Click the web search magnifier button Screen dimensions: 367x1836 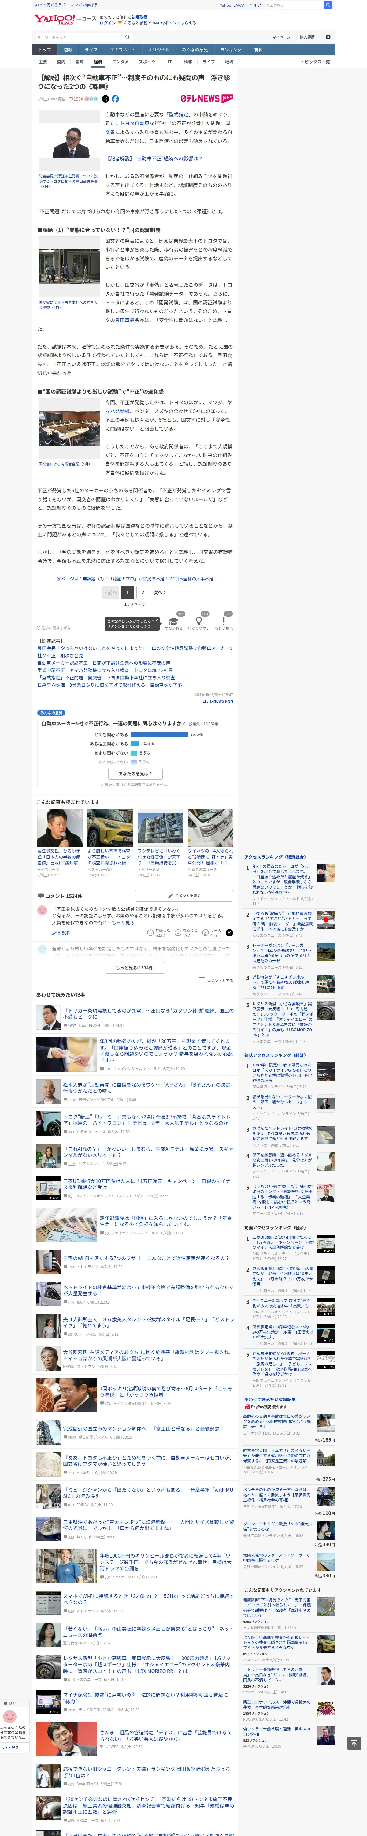pyautogui.click(x=328, y=5)
